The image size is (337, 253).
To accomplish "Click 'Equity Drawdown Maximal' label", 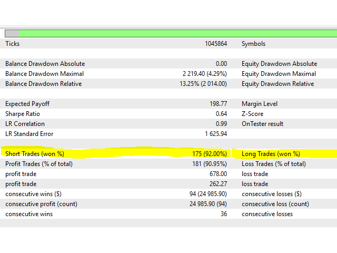I will pos(279,74).
